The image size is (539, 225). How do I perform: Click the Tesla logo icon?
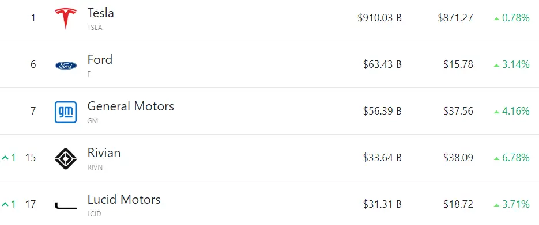pyautogui.click(x=66, y=18)
